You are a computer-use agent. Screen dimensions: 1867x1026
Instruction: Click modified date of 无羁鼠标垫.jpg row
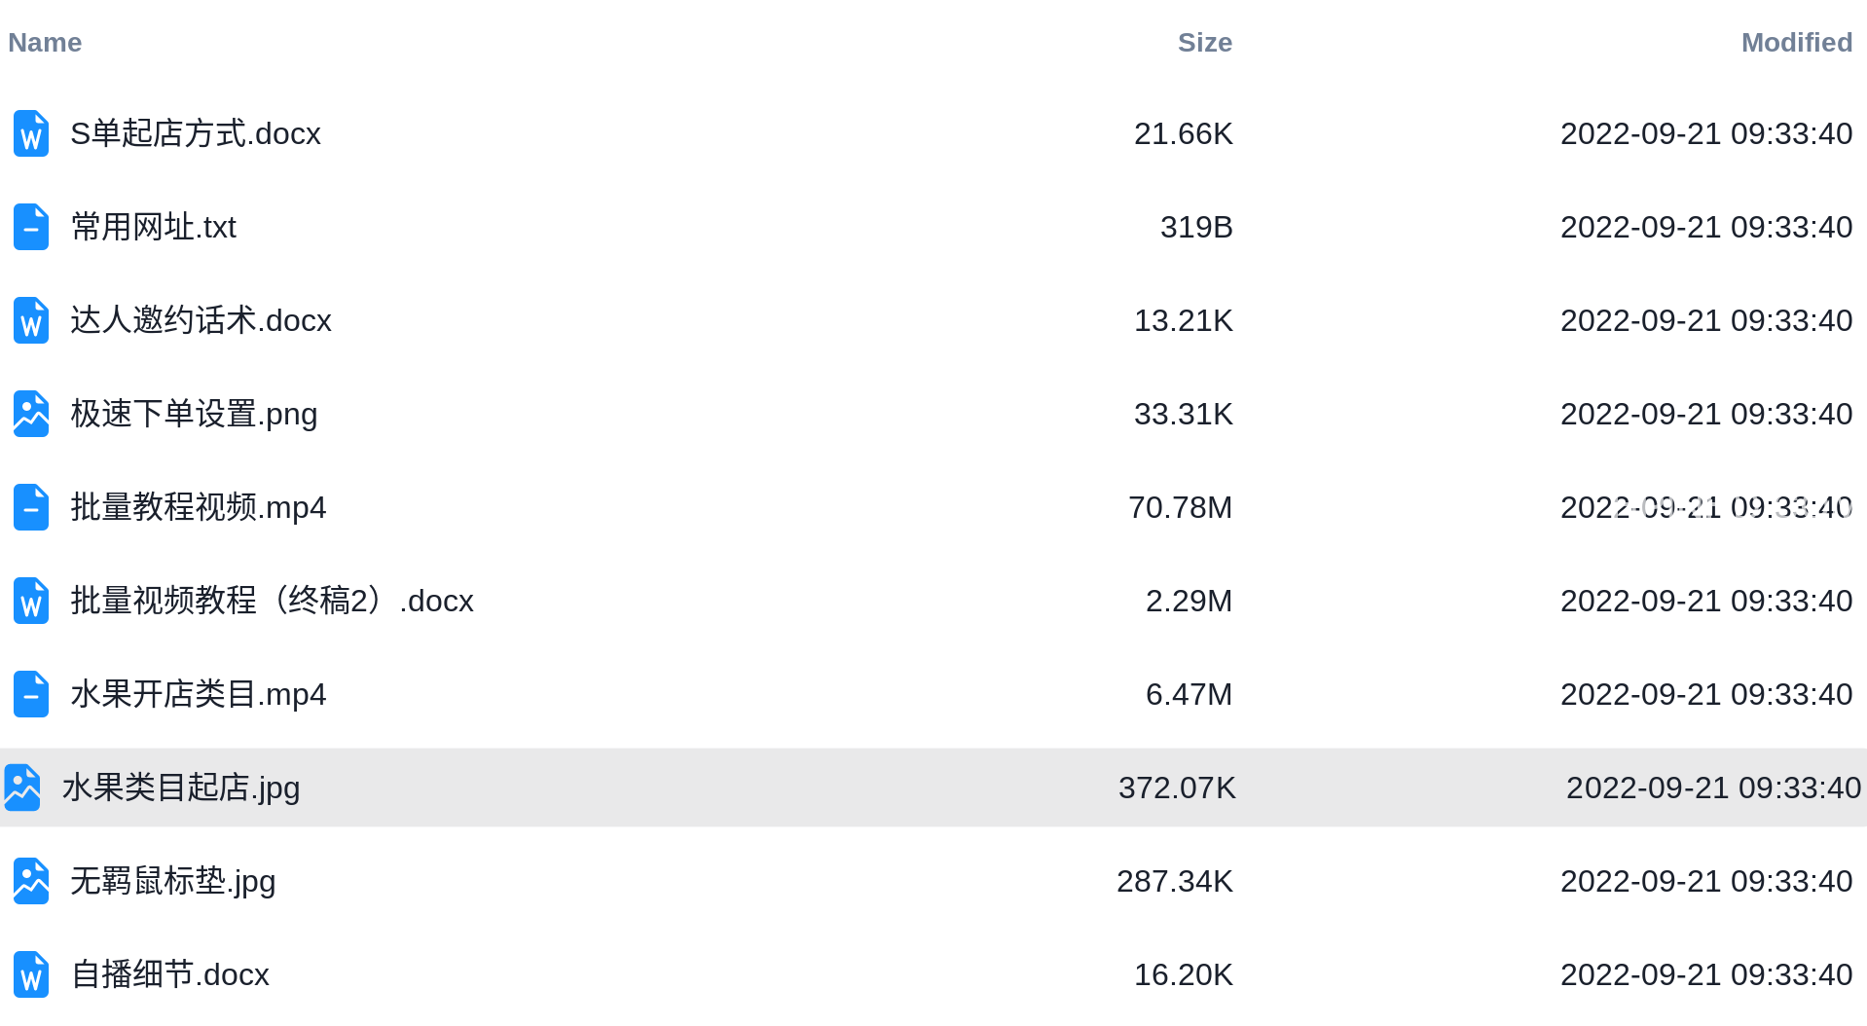coord(1706,881)
